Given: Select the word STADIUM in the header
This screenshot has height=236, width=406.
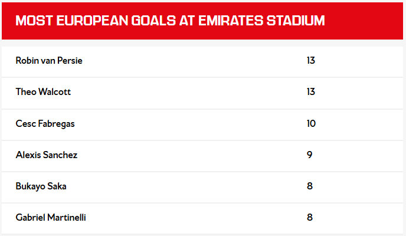Looking at the screenshot, I should [297, 21].
